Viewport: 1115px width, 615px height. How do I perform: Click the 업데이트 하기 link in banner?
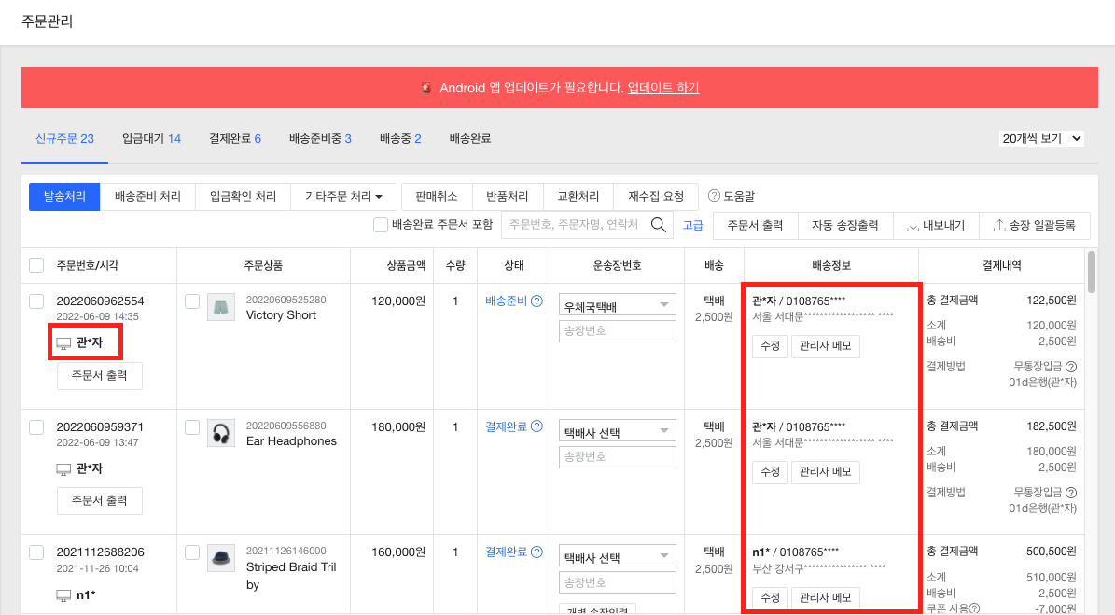pyautogui.click(x=663, y=88)
